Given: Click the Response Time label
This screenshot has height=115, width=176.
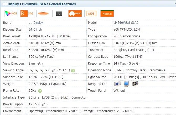Looking at the screenshot, I should pos(99,64).
